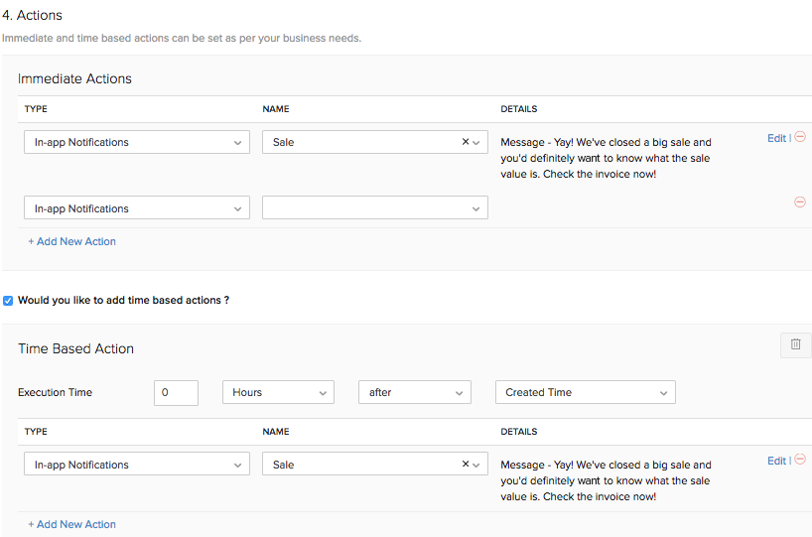Screen dimensions: 812x537
Task: Remove the first immediate Sale action
Action: pyautogui.click(x=800, y=138)
